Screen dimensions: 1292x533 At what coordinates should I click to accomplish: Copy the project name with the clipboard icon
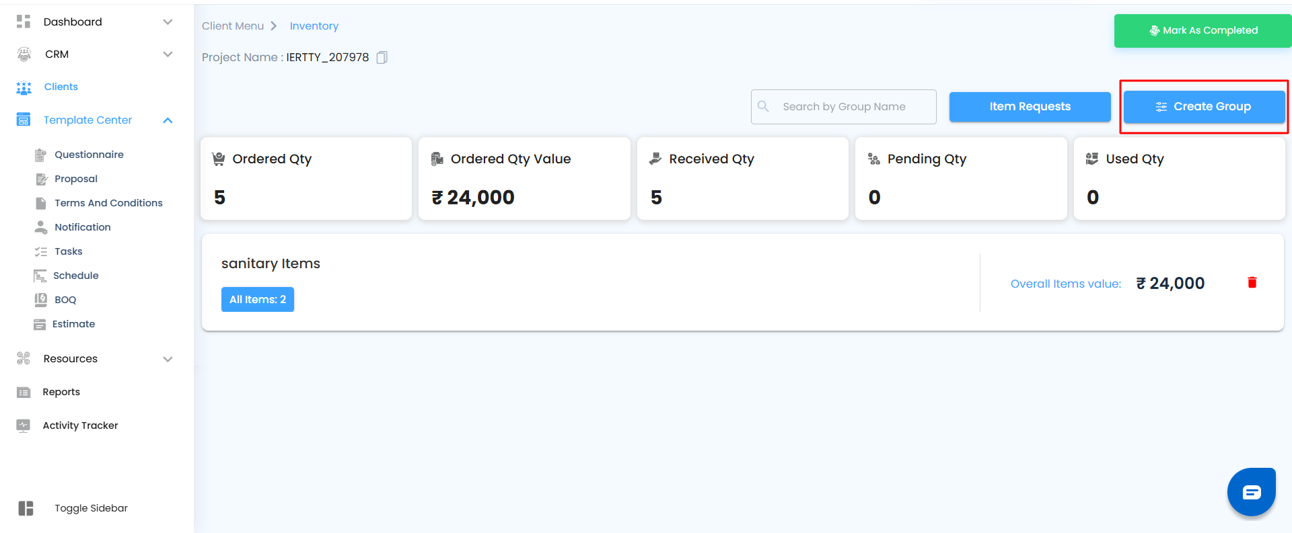pyautogui.click(x=382, y=58)
